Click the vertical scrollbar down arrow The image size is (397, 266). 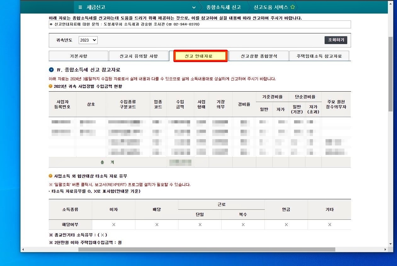pos(390,244)
